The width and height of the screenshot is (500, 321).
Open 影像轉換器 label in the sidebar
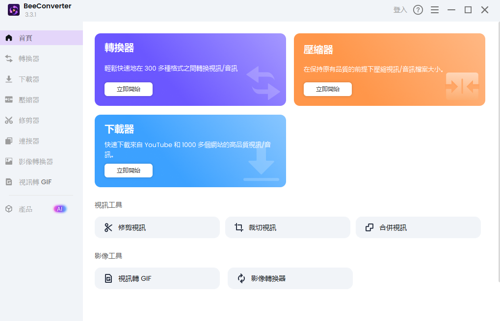point(36,162)
